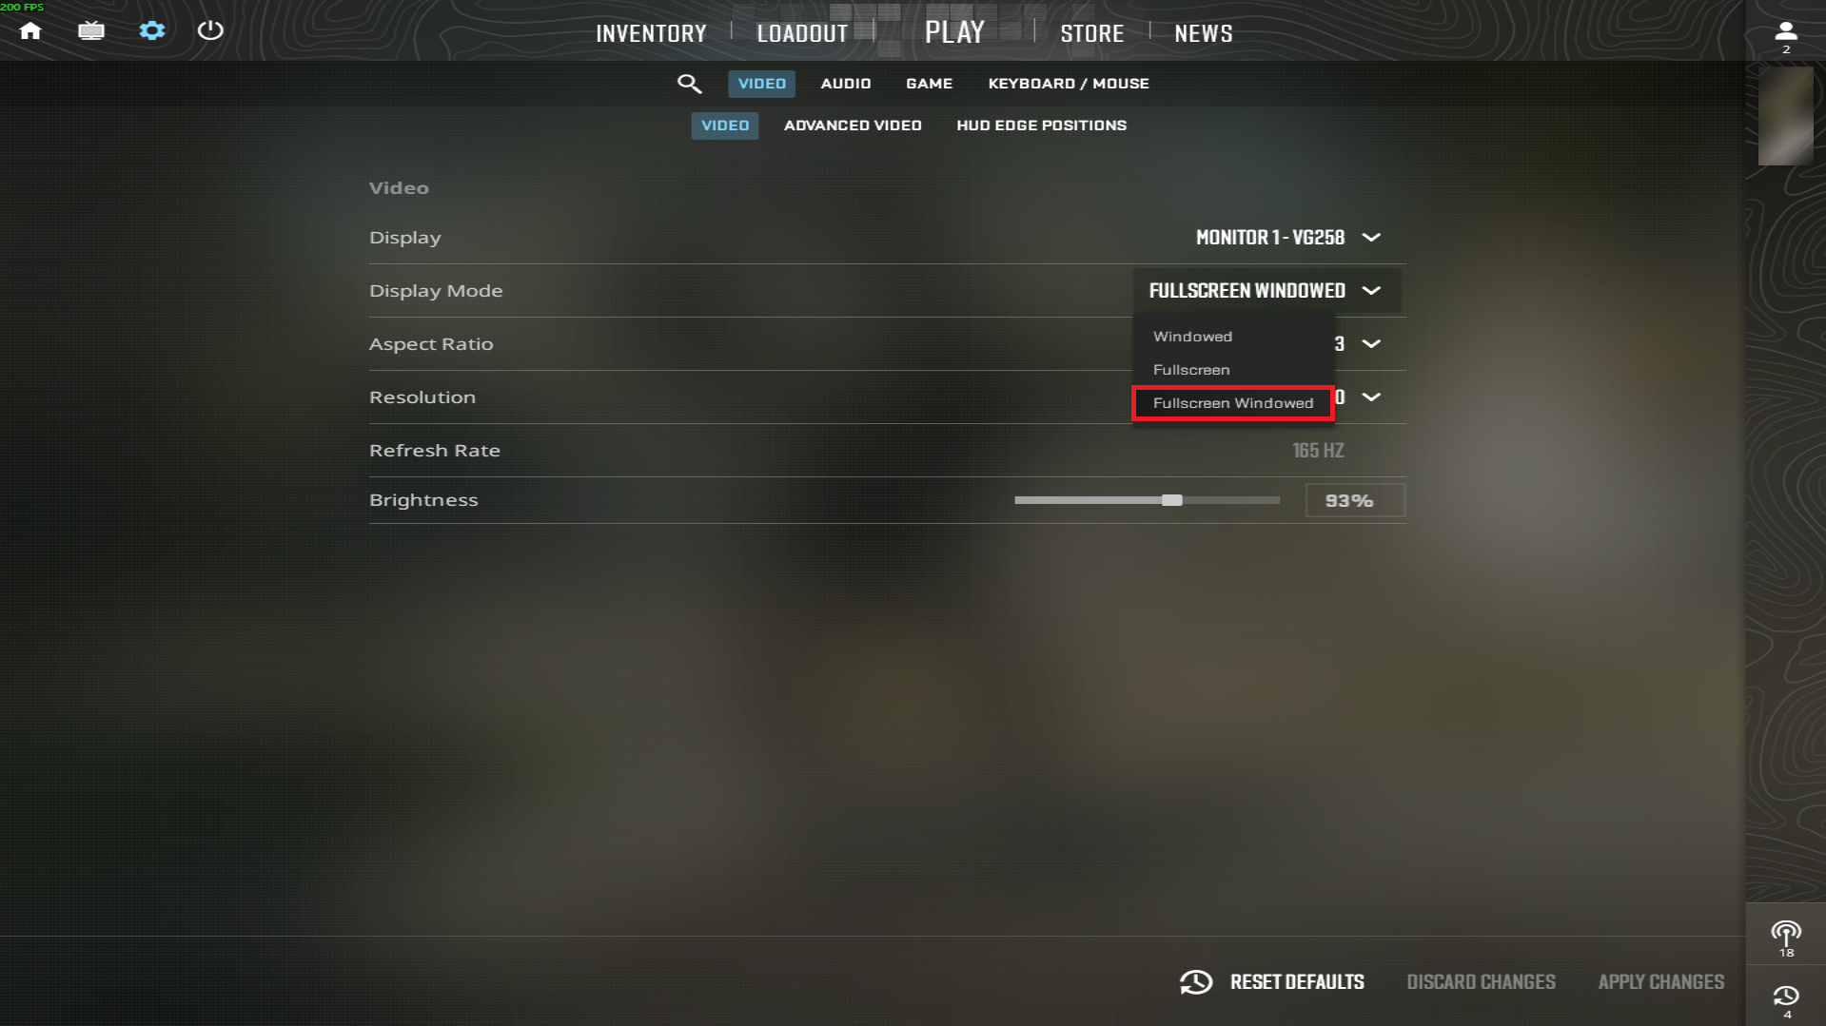The width and height of the screenshot is (1826, 1026).
Task: Adjust the Brightness slider handle
Action: (x=1172, y=500)
